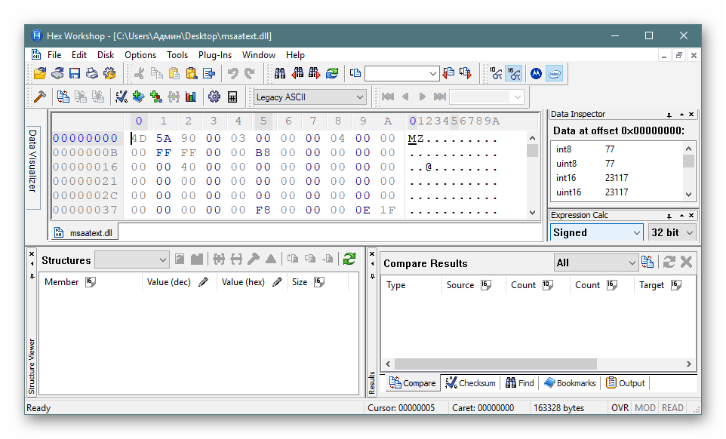Click the insert file toolbar icon
This screenshot has height=439, width=726.
click(209, 73)
